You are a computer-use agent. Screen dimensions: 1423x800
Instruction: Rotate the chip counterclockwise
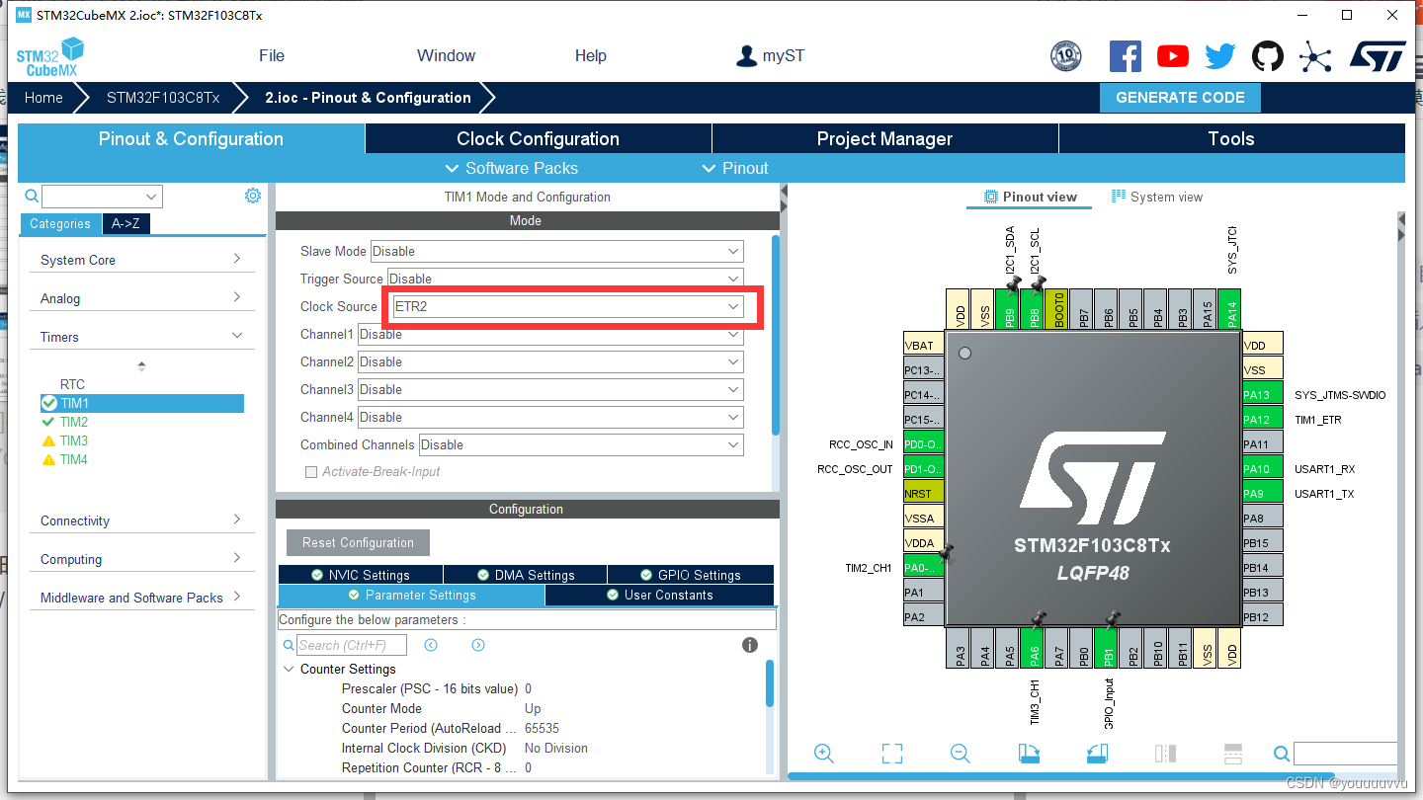point(1097,753)
